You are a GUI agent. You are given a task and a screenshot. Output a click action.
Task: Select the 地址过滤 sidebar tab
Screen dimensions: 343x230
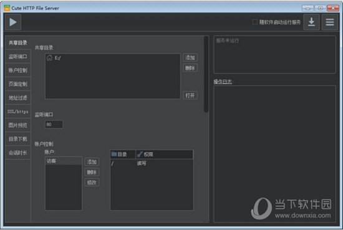click(x=18, y=98)
